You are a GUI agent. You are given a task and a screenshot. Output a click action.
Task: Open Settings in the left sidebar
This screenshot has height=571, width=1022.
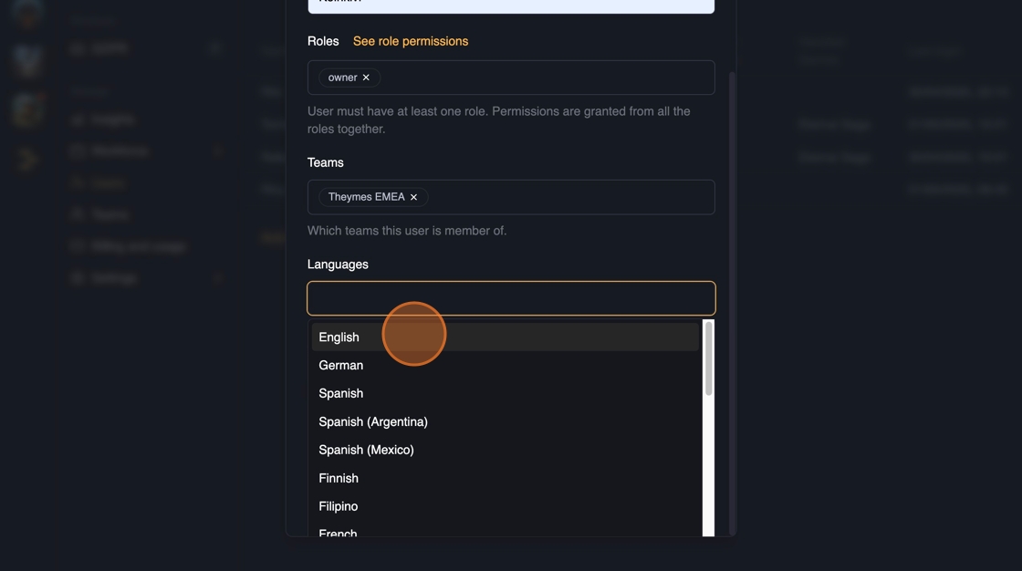click(114, 278)
